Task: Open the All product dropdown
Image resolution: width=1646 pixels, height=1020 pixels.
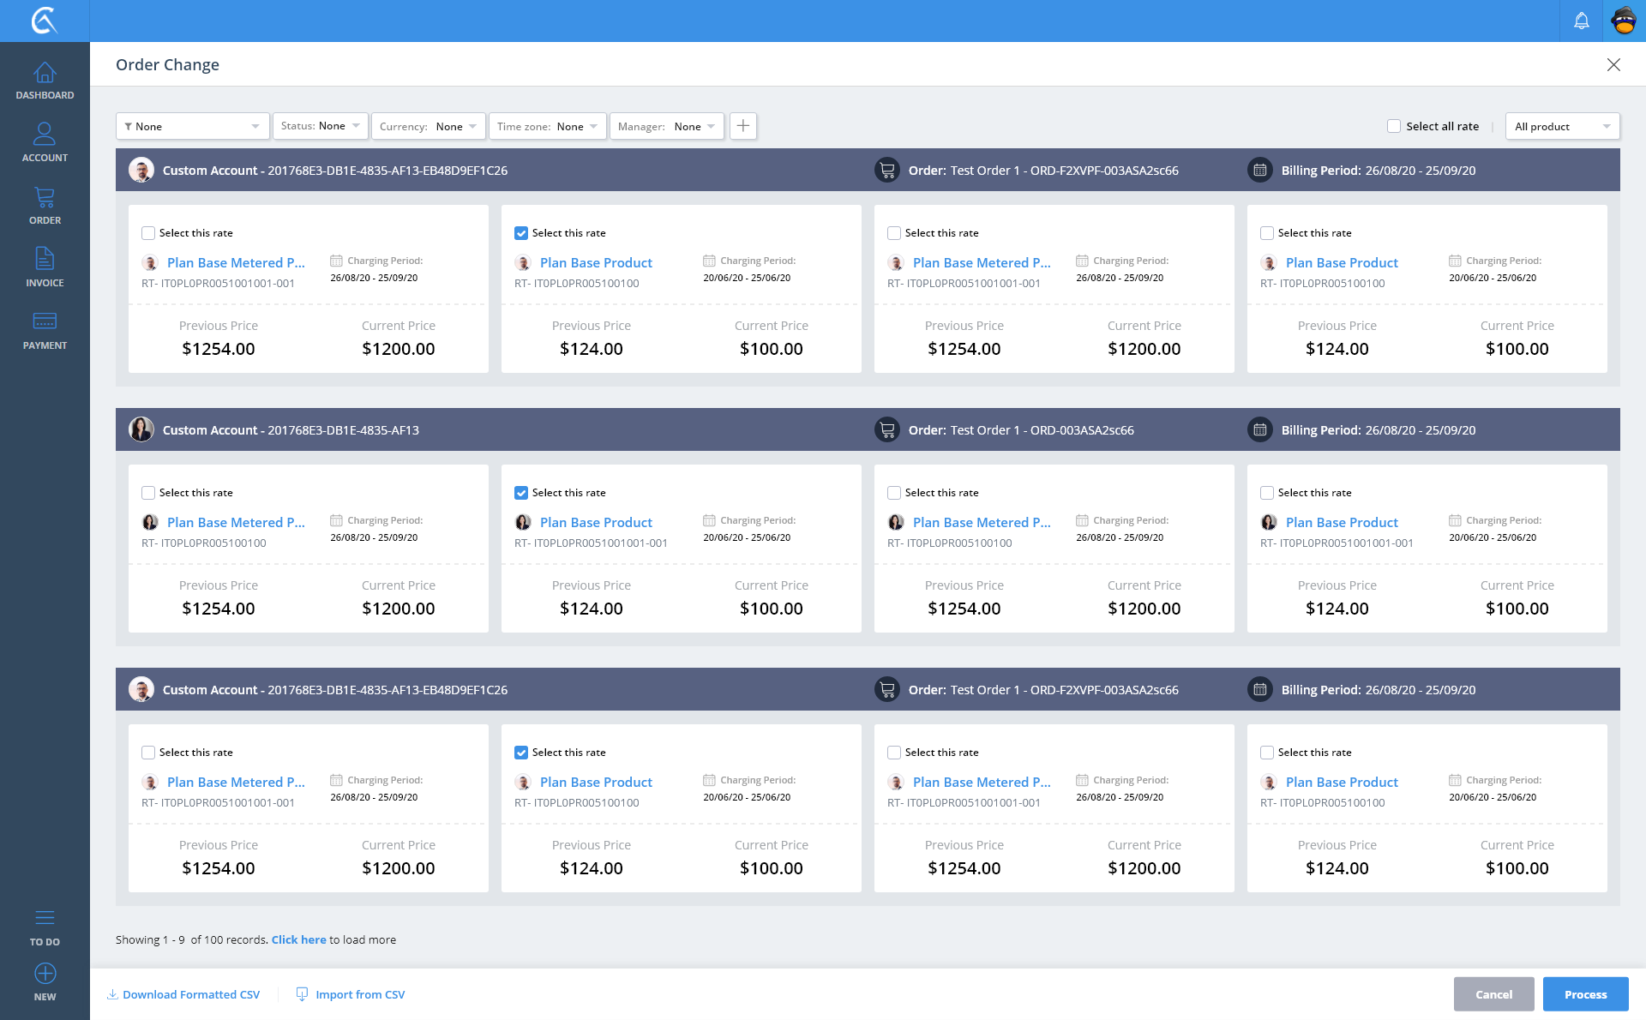Action: click(x=1562, y=126)
